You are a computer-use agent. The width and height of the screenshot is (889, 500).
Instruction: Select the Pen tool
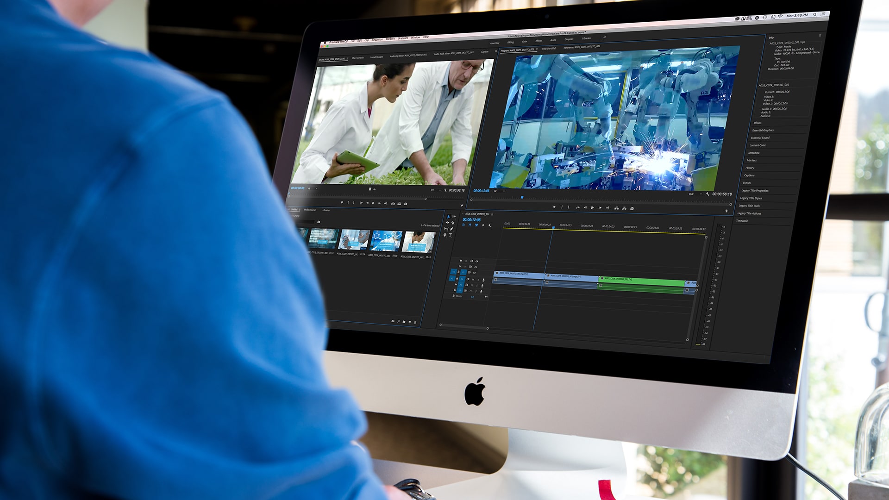pyautogui.click(x=451, y=230)
